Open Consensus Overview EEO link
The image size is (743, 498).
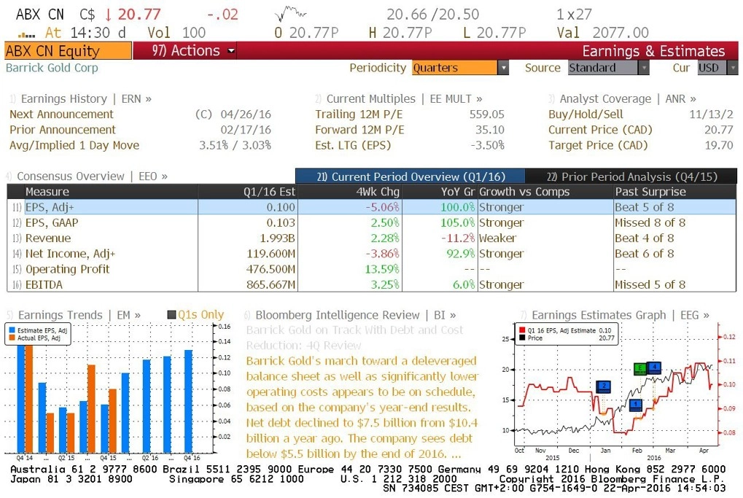[87, 176]
